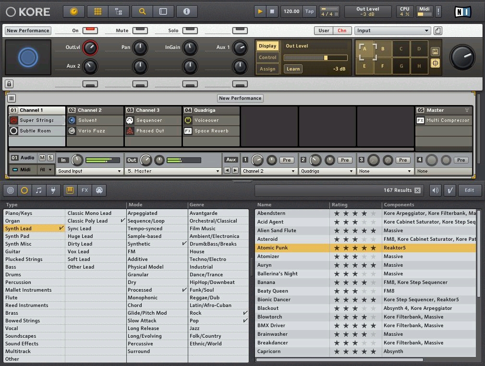Select the instrument keyboard filter icon

point(70,190)
